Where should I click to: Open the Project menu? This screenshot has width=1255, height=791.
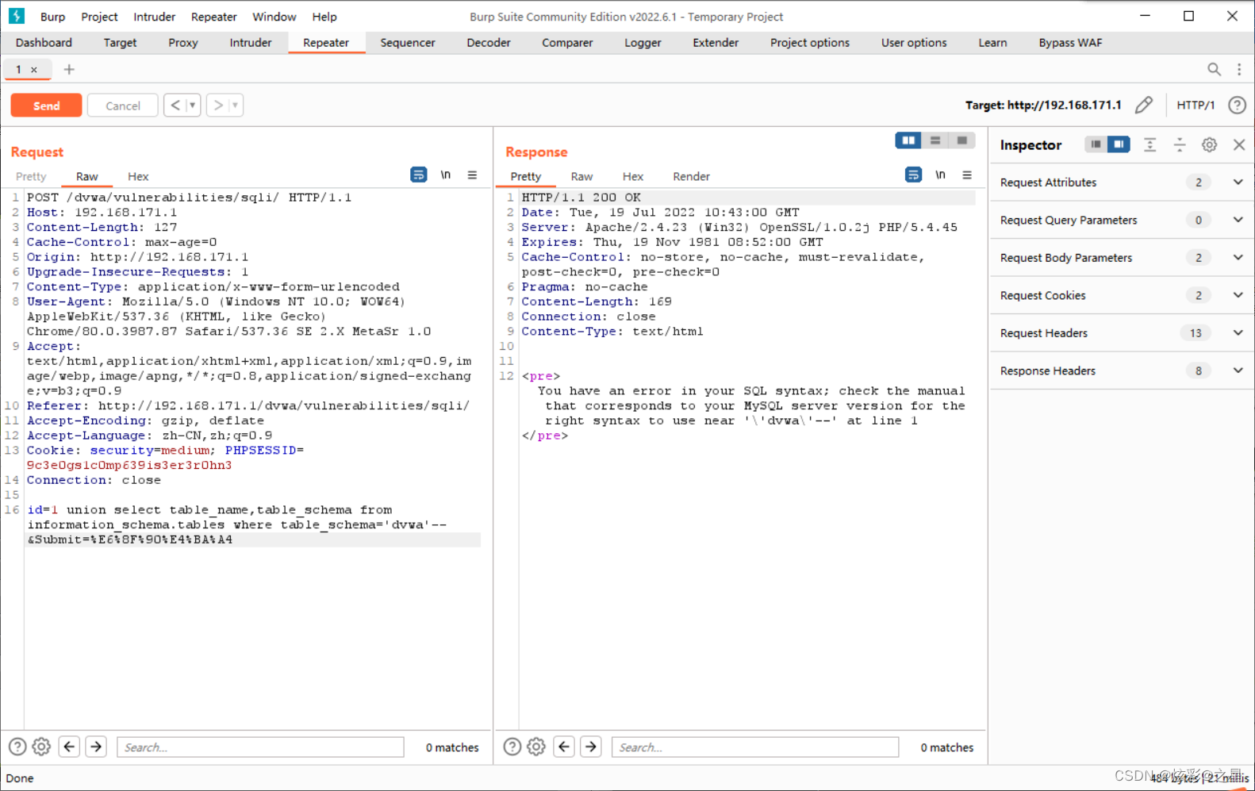click(99, 17)
